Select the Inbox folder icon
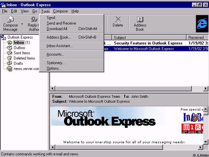The width and height of the screenshot is (209, 157). pyautogui.click(x=9, y=43)
